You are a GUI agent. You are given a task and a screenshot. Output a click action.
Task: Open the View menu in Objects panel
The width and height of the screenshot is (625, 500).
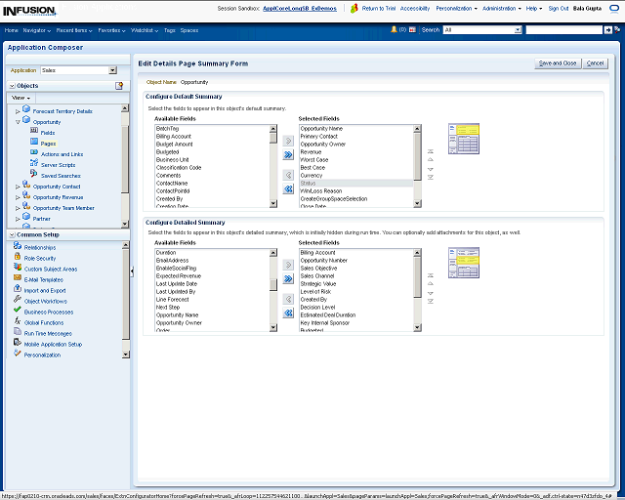[x=21, y=98]
